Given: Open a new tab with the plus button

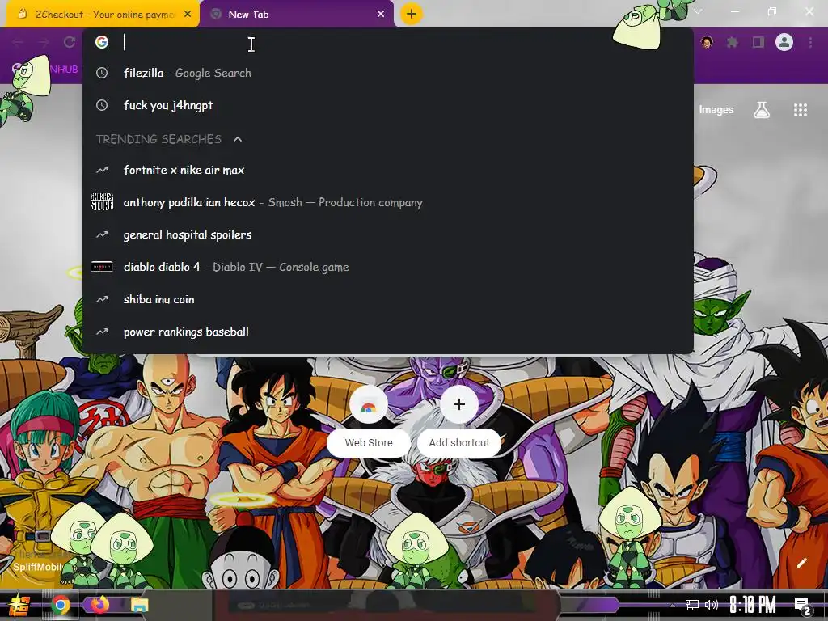Looking at the screenshot, I should click(412, 14).
